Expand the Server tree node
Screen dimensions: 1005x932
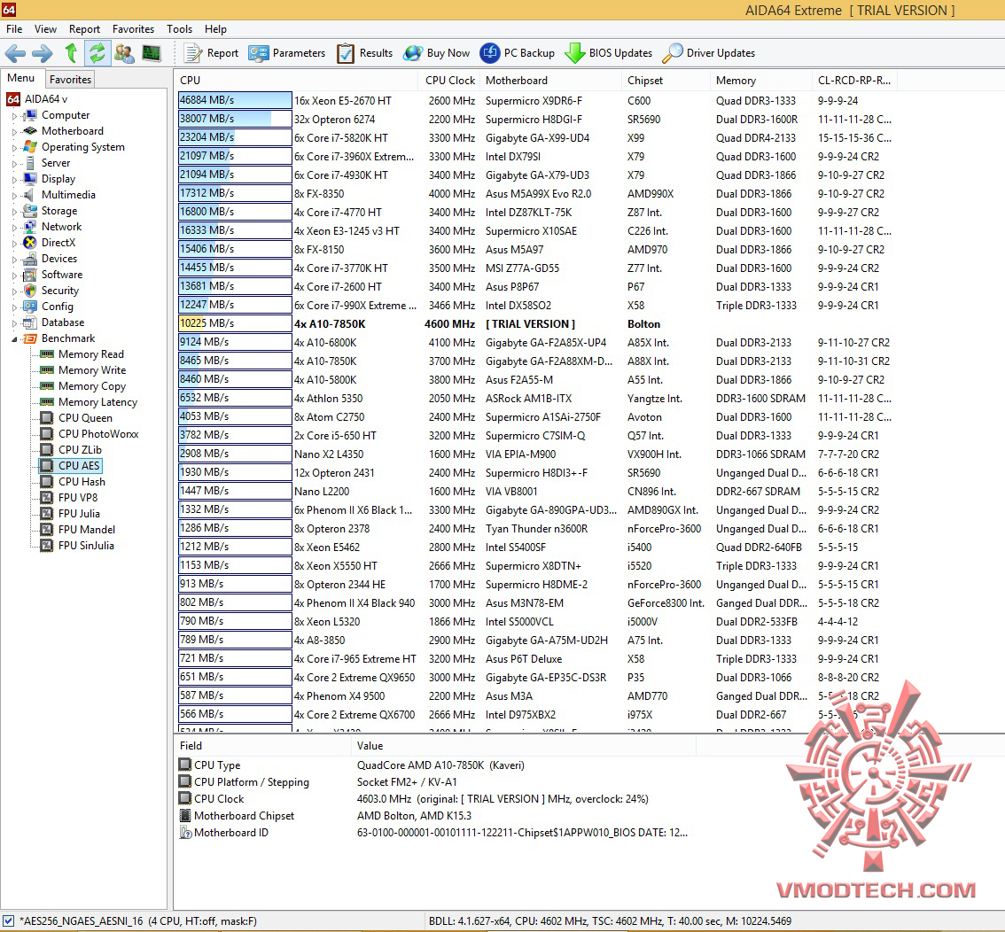click(x=14, y=164)
